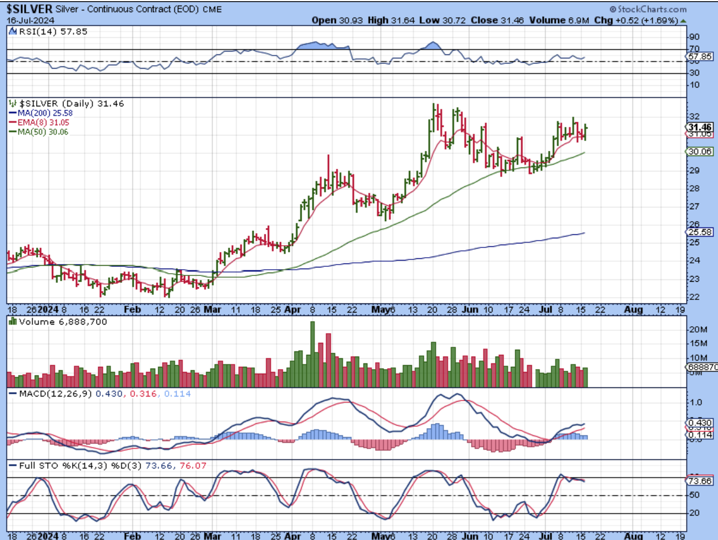Click the MA(200) 25.58 legend entry

[41, 113]
